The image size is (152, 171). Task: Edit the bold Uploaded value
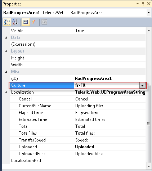(110, 147)
